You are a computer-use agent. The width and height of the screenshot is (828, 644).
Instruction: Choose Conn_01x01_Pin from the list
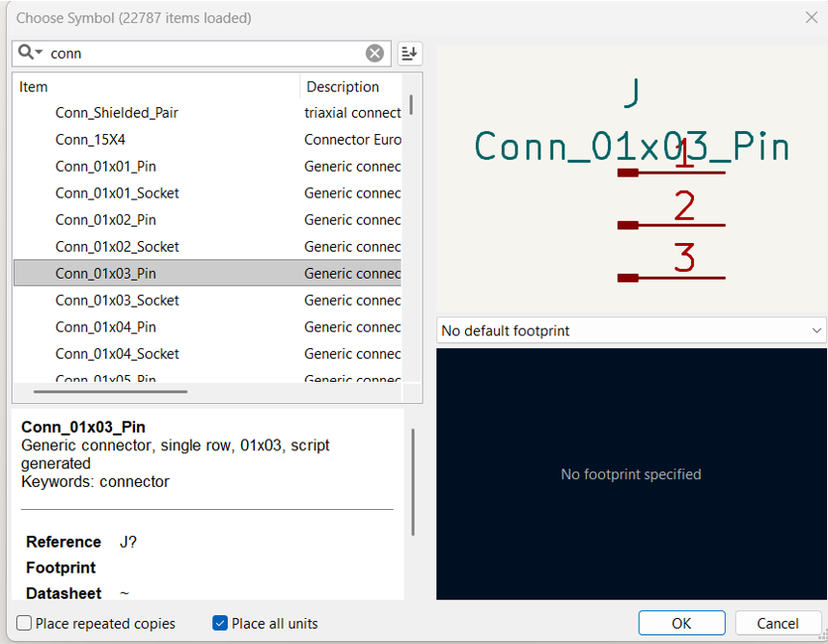tap(207, 167)
